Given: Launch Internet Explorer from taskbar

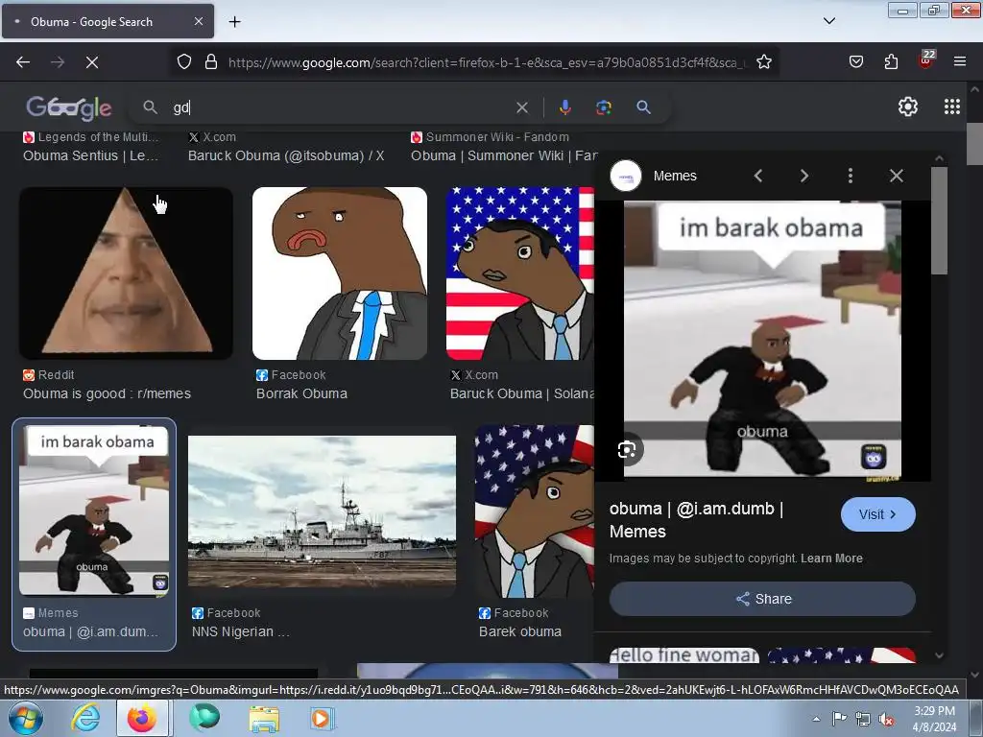Looking at the screenshot, I should 85,718.
